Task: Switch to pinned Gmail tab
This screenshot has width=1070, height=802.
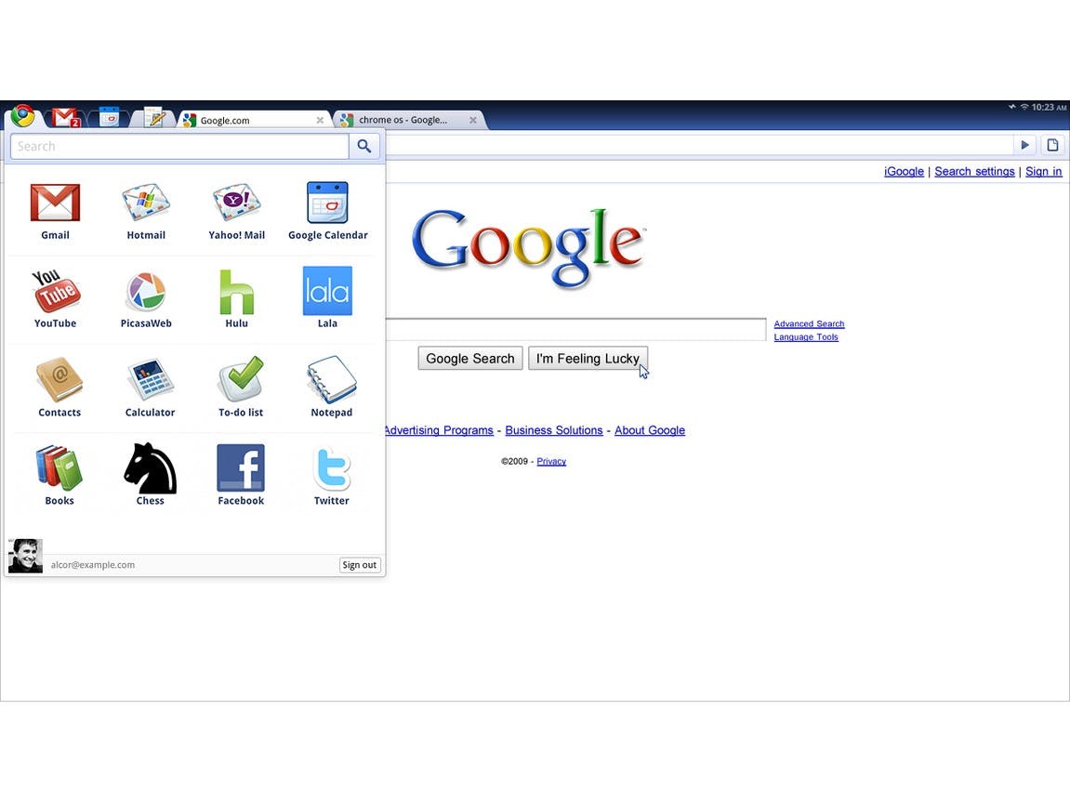Action: 65,118
